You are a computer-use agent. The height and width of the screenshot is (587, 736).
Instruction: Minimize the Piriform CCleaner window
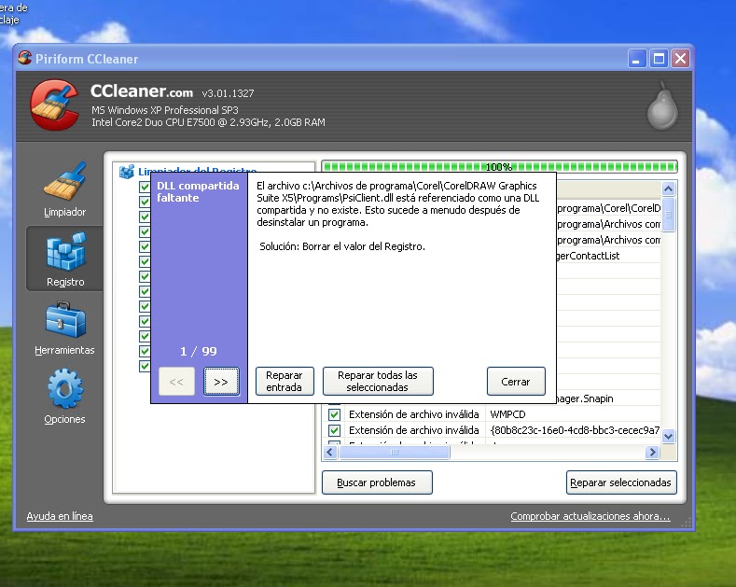(x=637, y=59)
